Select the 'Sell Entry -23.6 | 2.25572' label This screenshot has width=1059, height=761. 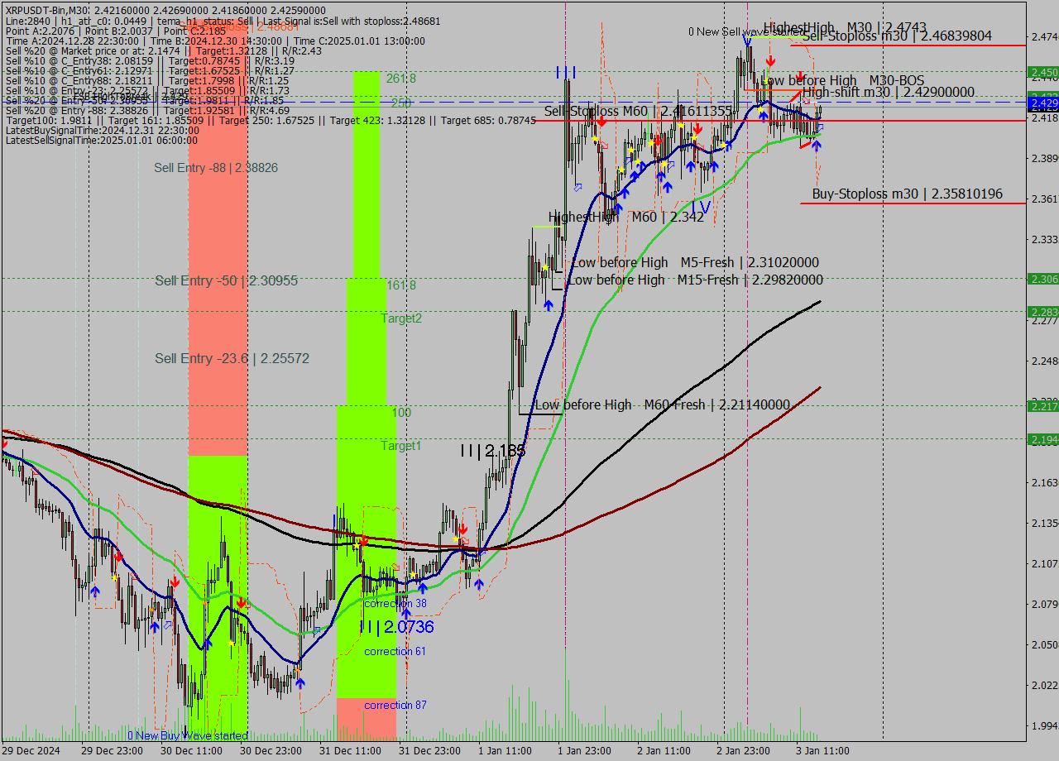pyautogui.click(x=232, y=359)
